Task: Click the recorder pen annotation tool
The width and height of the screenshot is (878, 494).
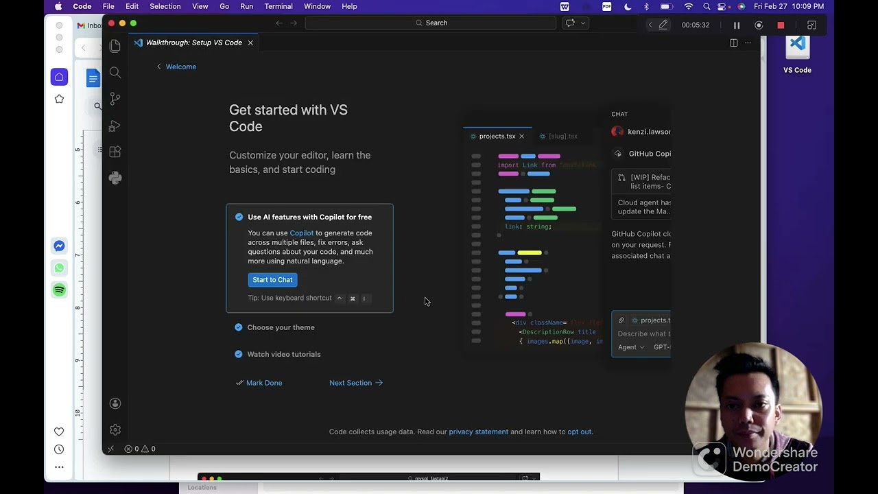Action: point(663,25)
